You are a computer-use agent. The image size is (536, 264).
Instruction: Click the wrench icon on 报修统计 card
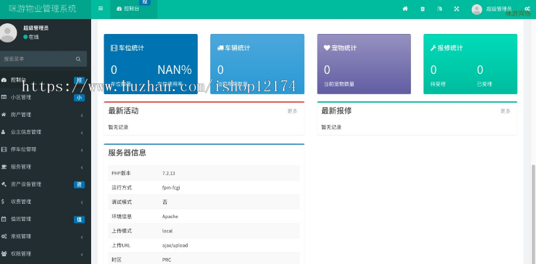coord(433,48)
